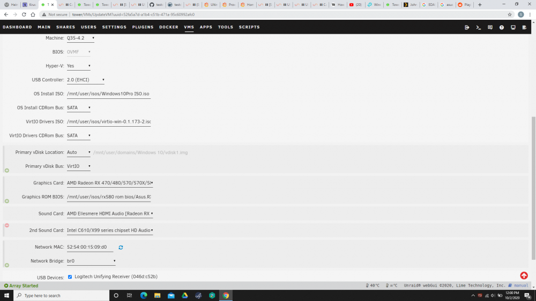Open the OS Install CDRom Bus dropdown
Viewport: 536px width, 301px height.
[x=79, y=107]
